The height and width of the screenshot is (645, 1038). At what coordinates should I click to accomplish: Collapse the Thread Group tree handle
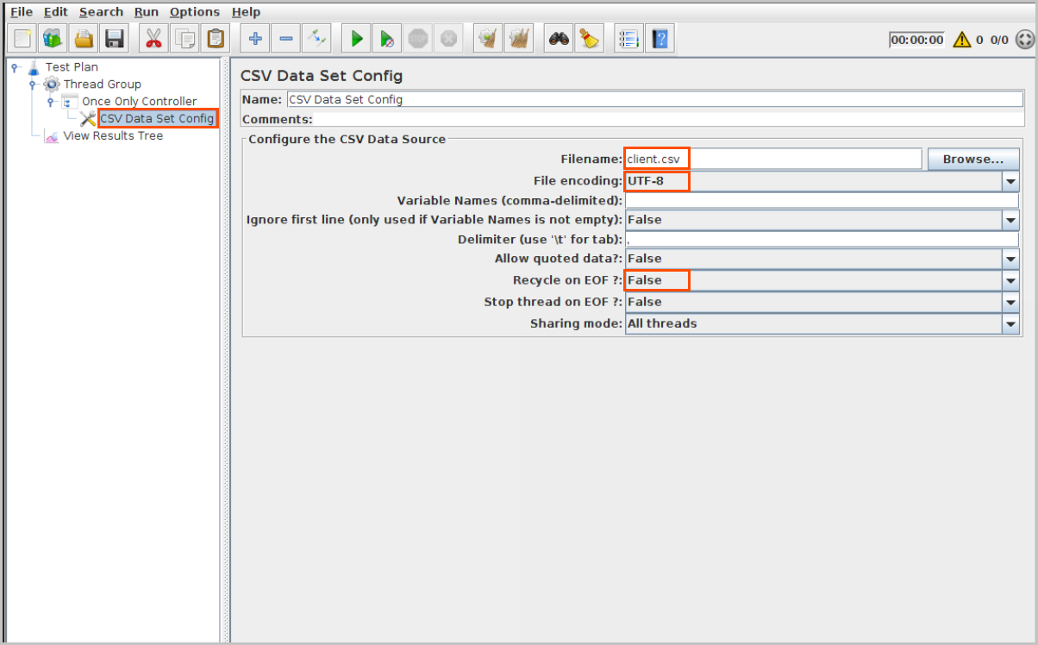34,84
